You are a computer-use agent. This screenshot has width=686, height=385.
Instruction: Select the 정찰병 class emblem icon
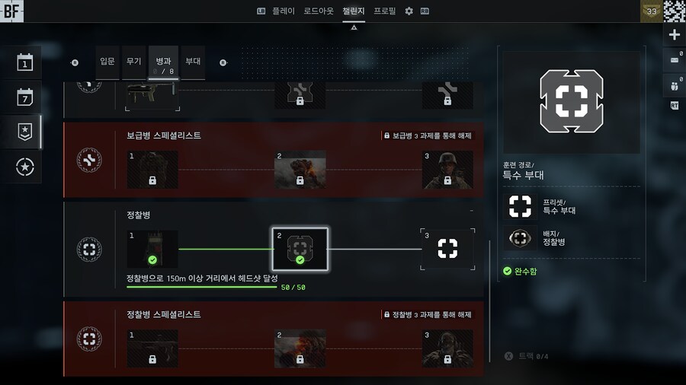pyautogui.click(x=89, y=250)
